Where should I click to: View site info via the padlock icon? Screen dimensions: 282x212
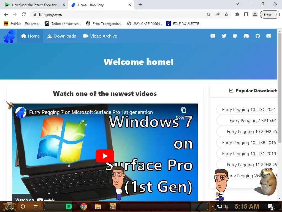point(35,14)
